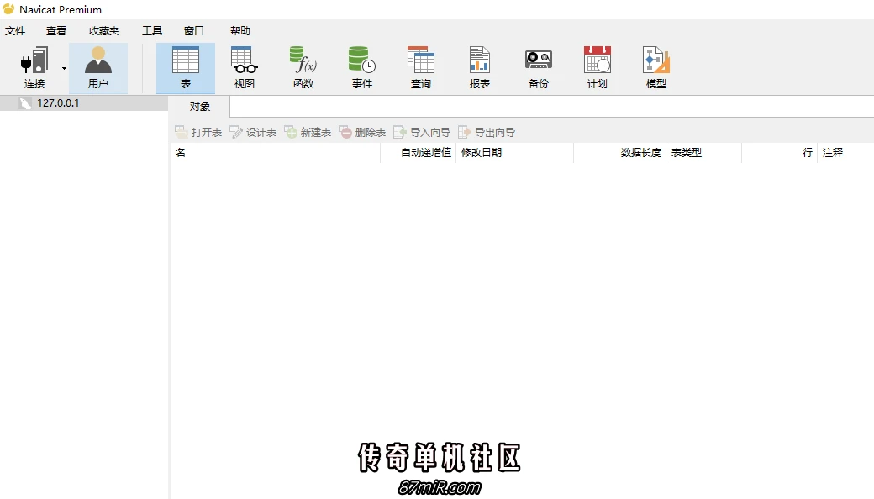
Task: Open the Schedule (计划) section
Action: pyautogui.click(x=597, y=68)
